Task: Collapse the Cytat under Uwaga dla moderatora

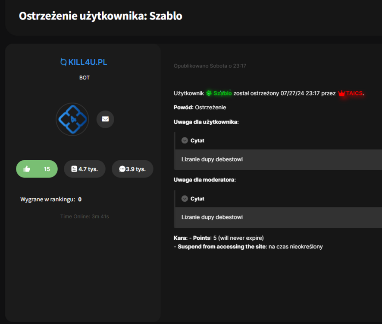Action: (185, 199)
